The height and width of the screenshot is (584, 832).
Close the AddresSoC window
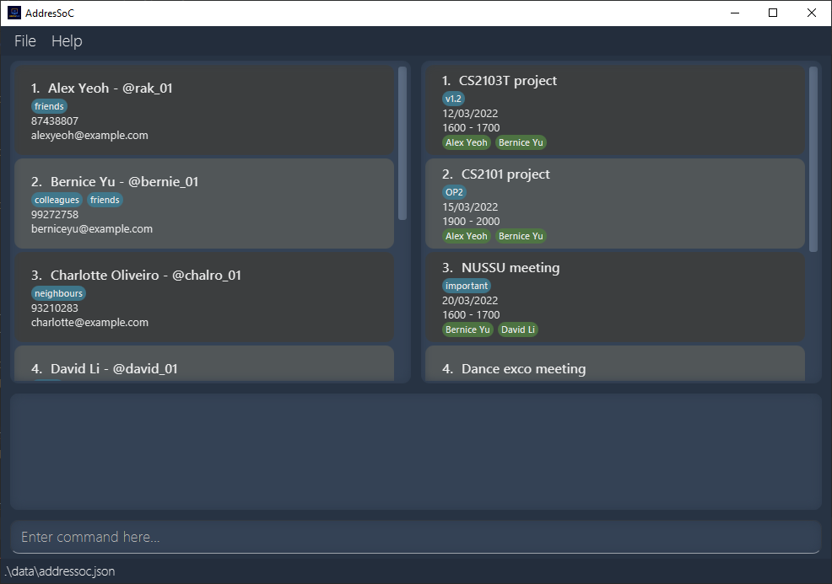[x=812, y=13]
